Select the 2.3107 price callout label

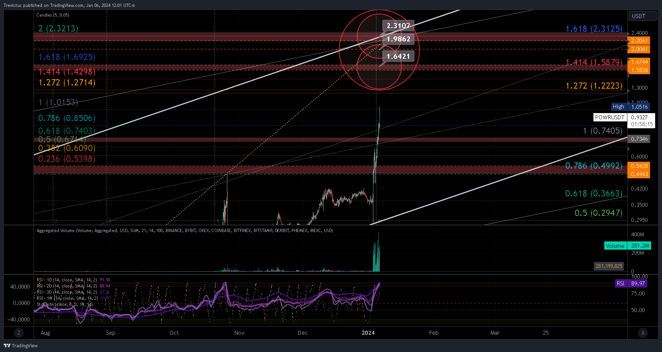[398, 26]
